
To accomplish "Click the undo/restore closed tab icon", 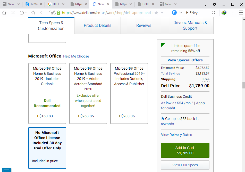I will [22, 13].
